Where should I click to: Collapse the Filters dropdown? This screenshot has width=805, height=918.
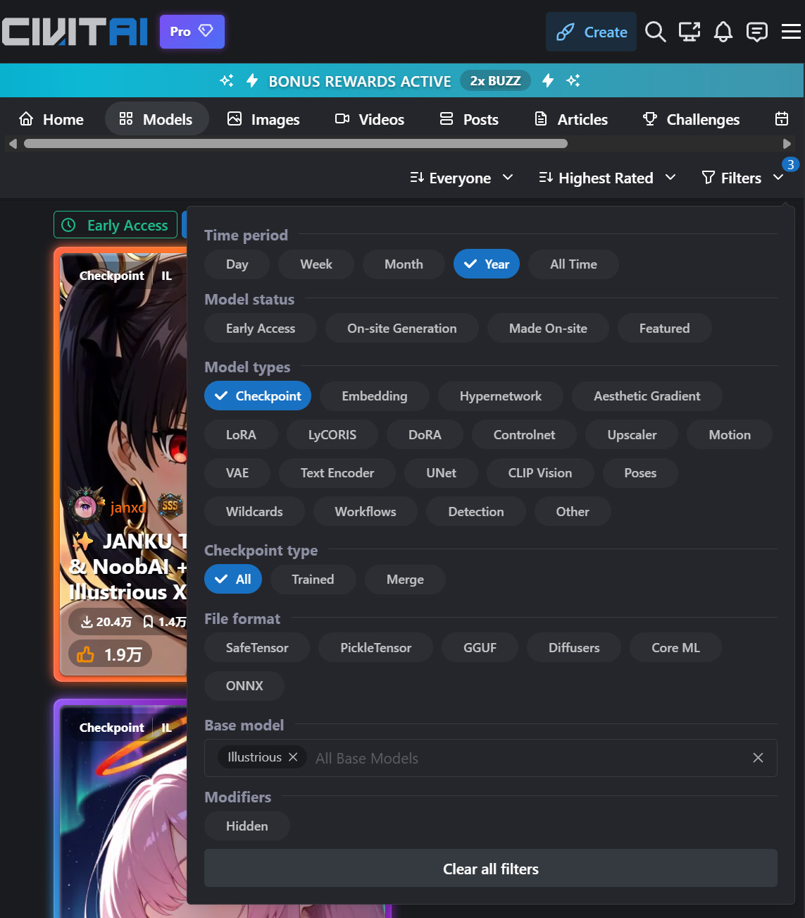(x=743, y=178)
